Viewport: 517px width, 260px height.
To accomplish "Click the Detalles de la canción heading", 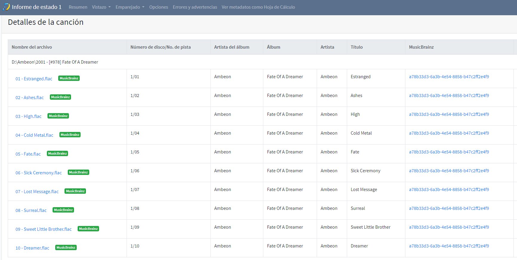I will tap(46, 22).
